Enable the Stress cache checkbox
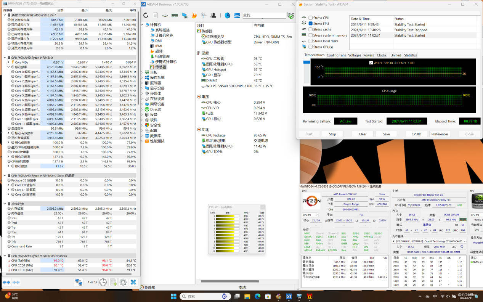 [x=310, y=29]
